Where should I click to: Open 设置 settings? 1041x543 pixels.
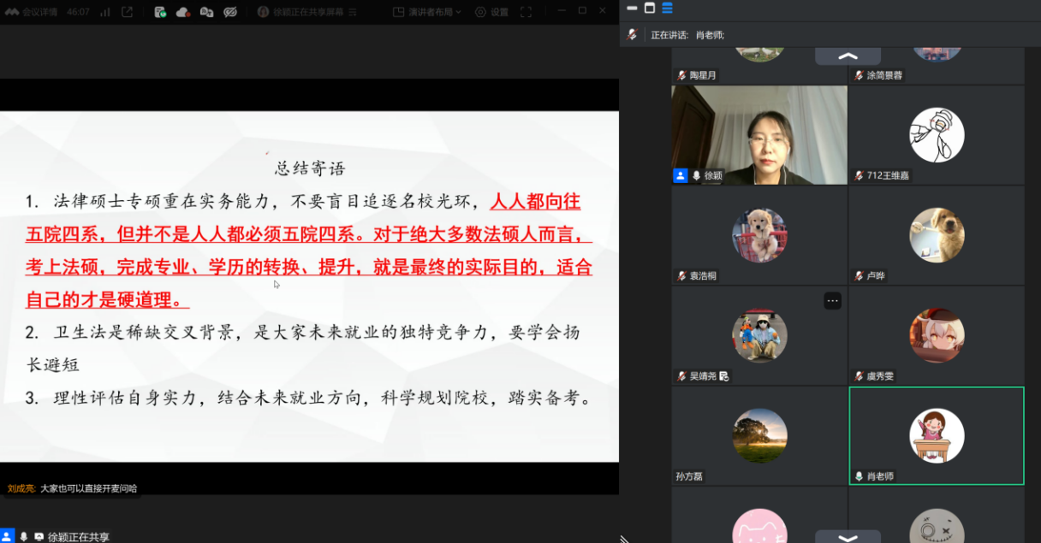point(491,12)
